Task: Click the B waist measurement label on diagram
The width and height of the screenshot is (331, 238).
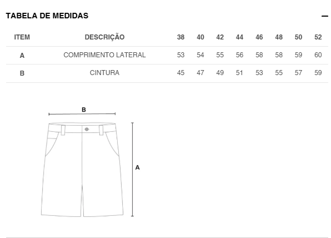Action: 84,110
